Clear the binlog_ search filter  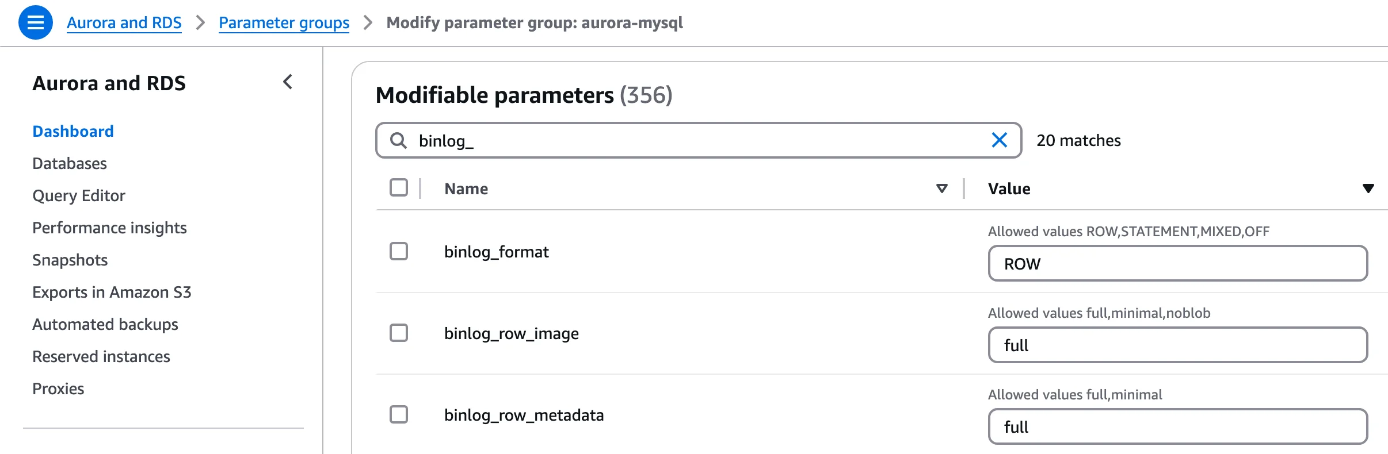point(999,140)
